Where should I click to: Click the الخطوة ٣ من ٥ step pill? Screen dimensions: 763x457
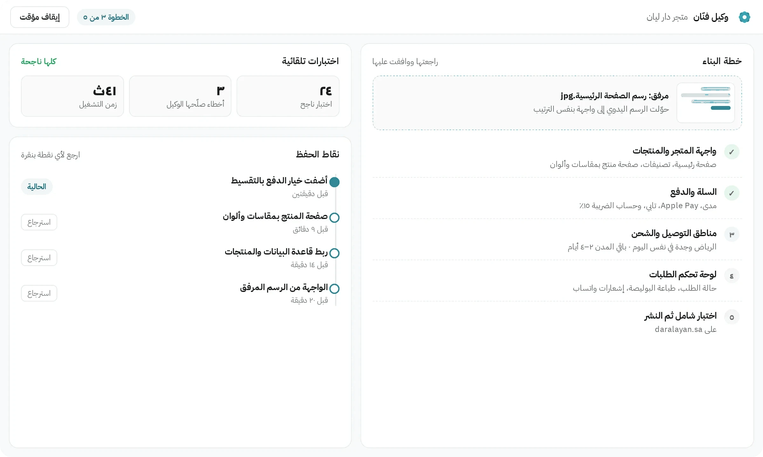[106, 17]
